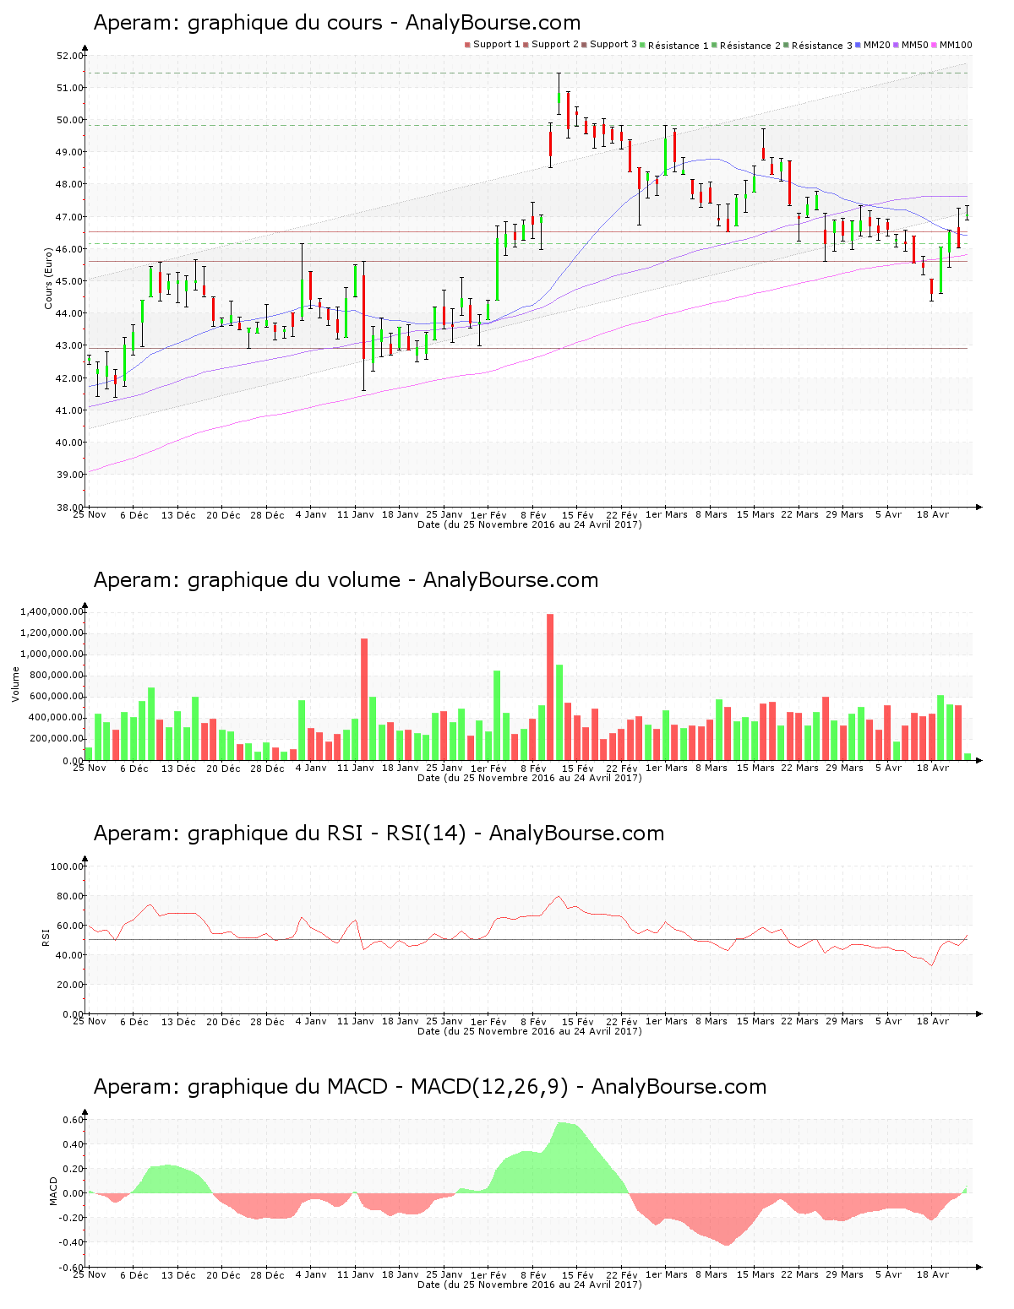Click "25 Nov" on the price chart axis

click(90, 514)
